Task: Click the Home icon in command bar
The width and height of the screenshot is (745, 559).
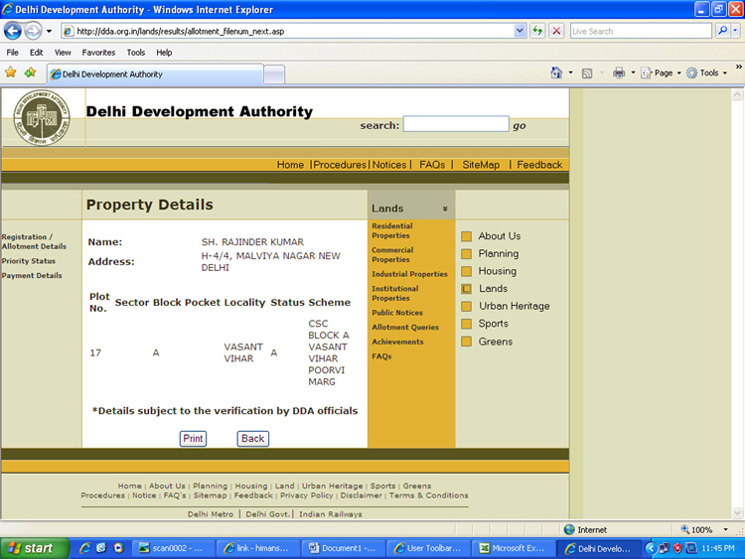Action: [x=557, y=72]
